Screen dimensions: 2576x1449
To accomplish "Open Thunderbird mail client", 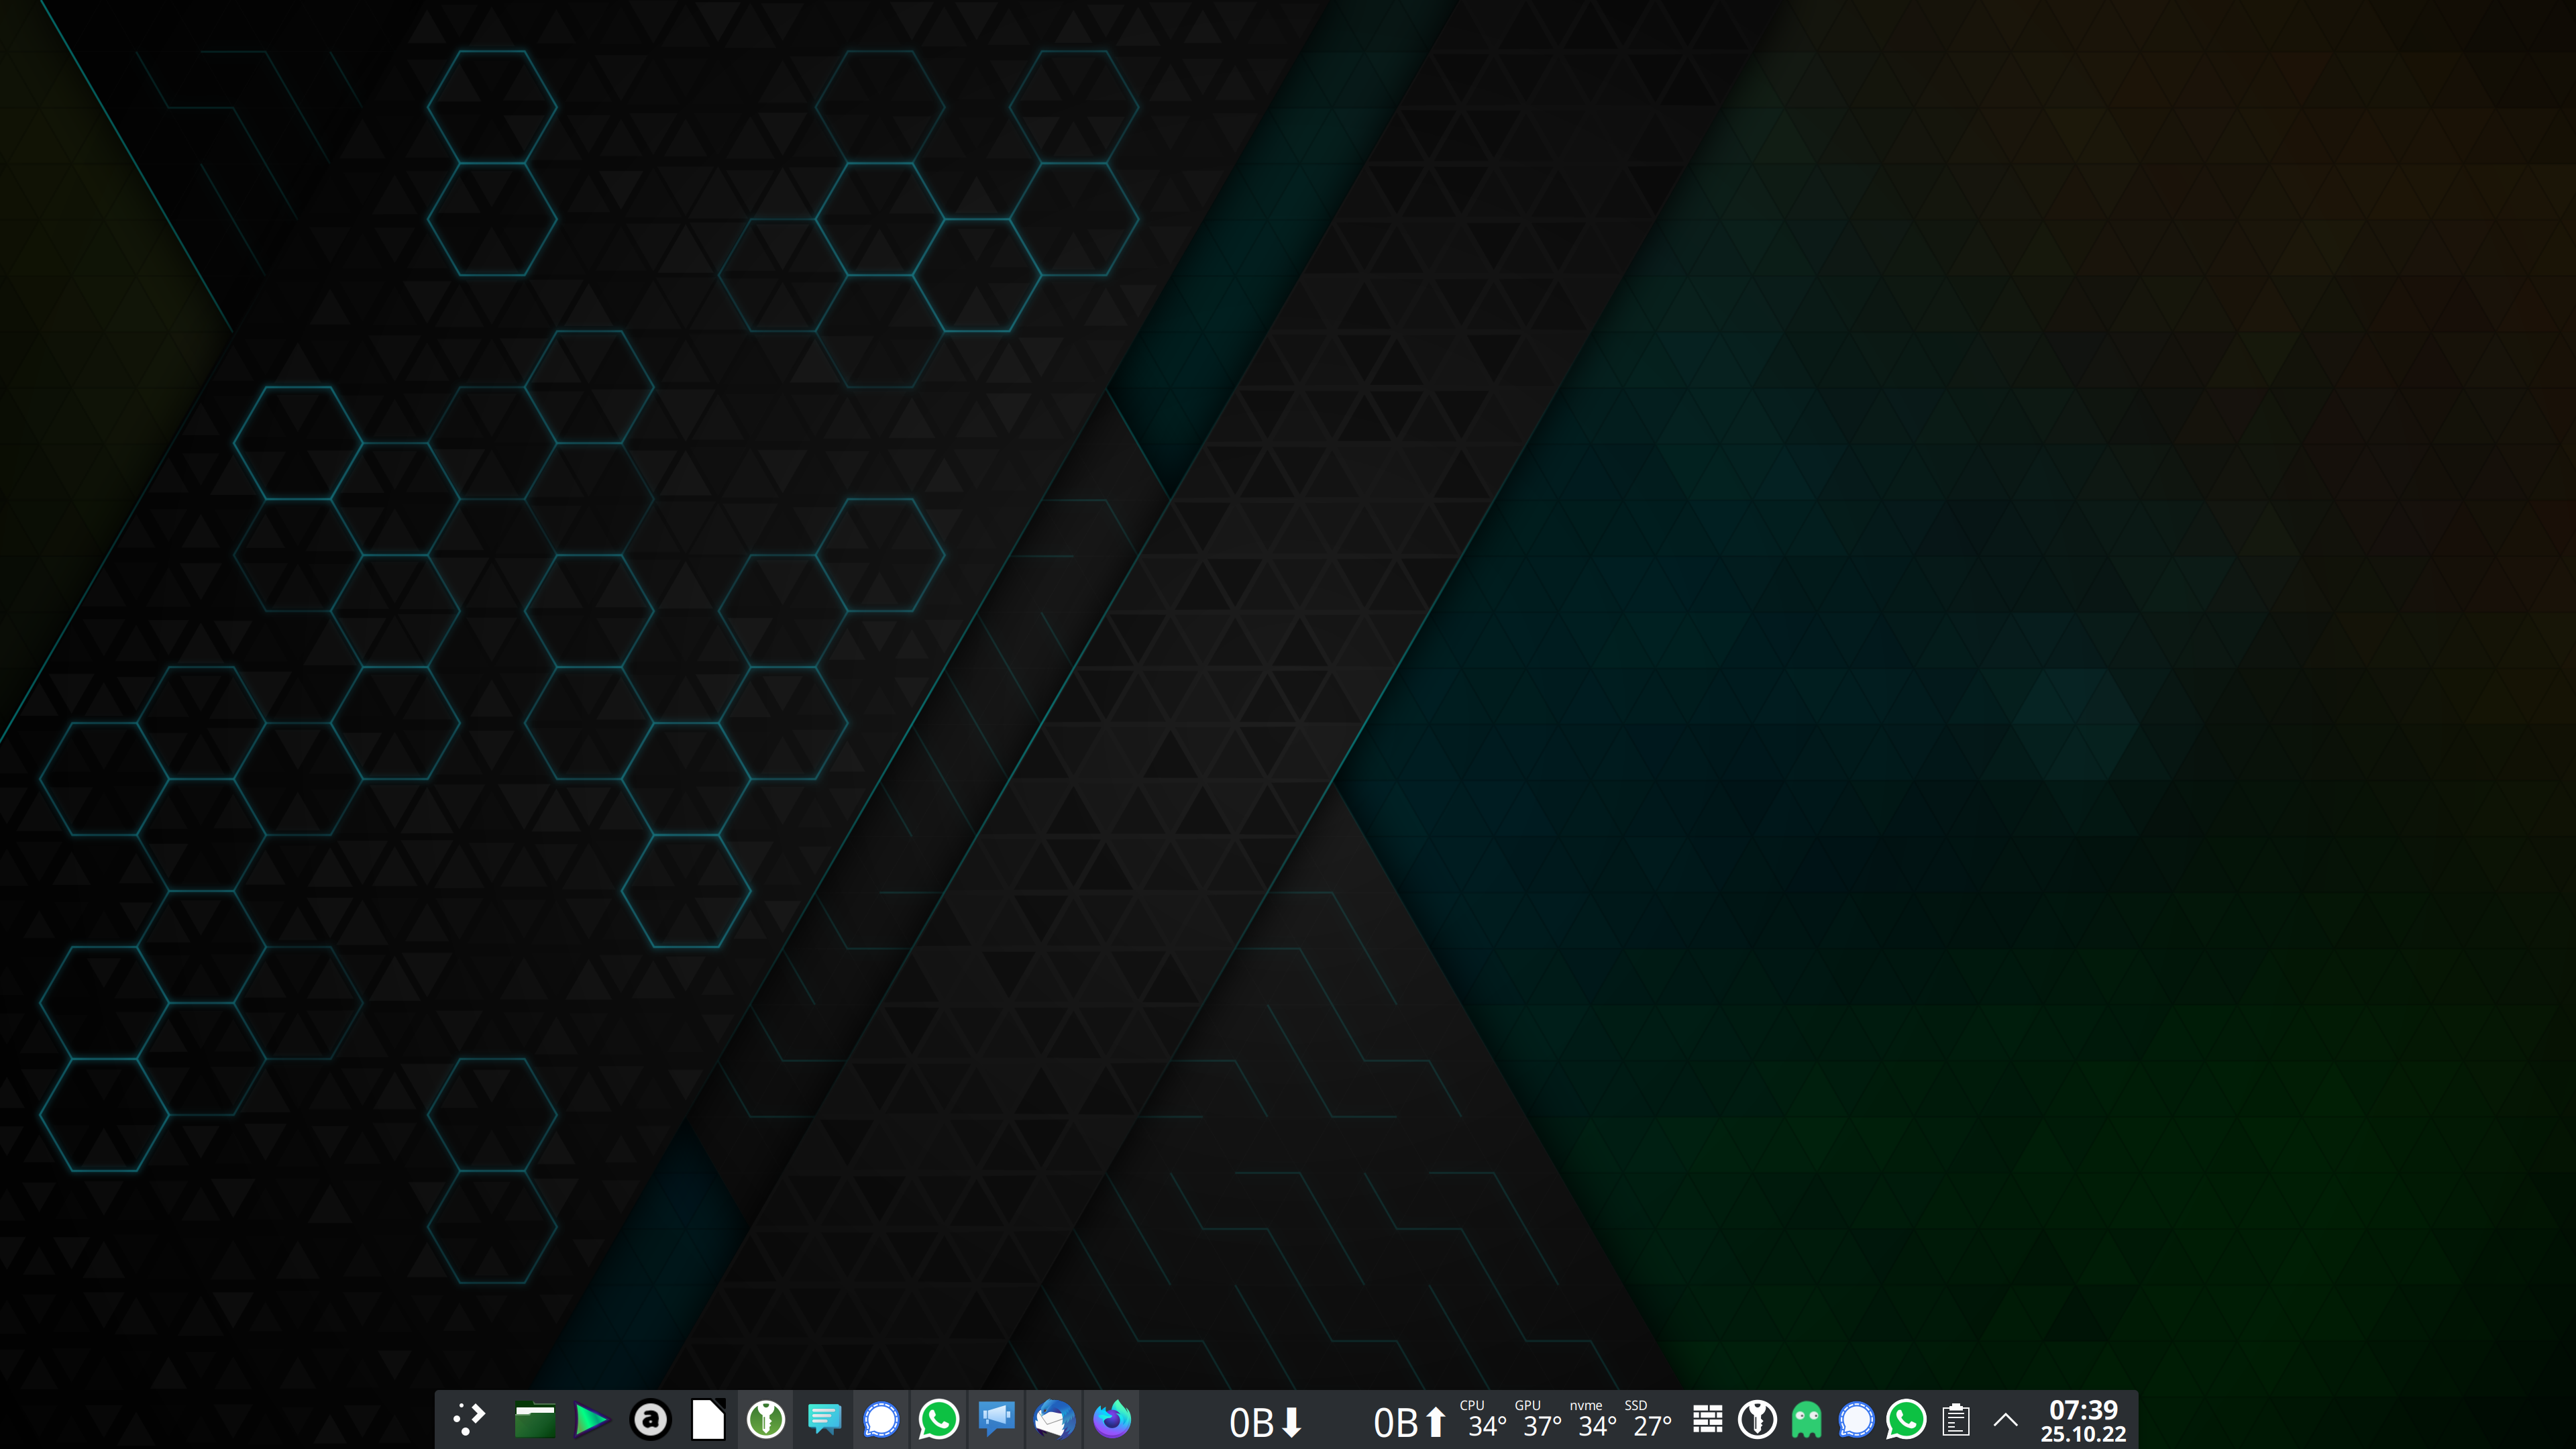I will click(1054, 1420).
